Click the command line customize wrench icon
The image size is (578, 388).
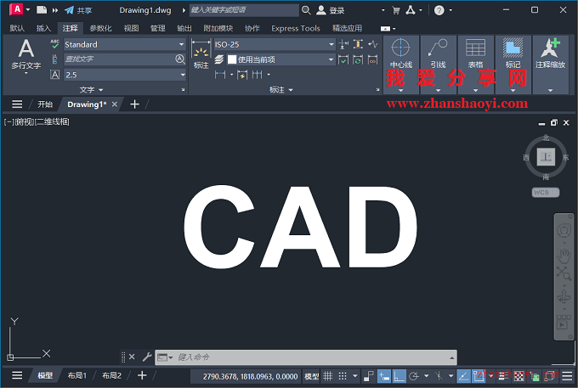tap(147, 357)
